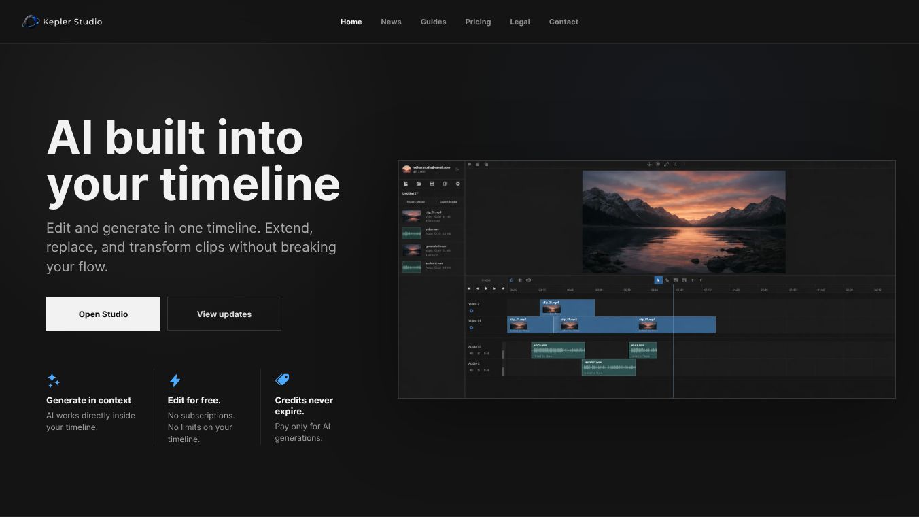
Task: Mute the Audio 2 track
Action: 471,370
